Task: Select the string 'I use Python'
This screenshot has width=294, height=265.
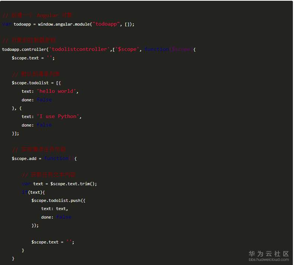Action: (x=58, y=117)
